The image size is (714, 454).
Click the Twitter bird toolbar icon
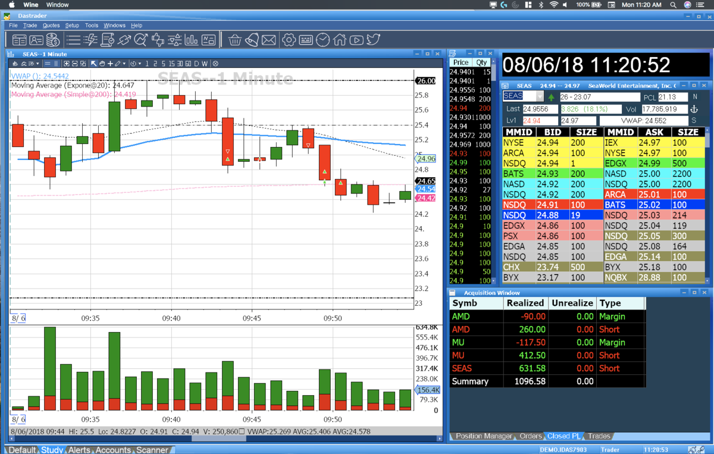(373, 40)
